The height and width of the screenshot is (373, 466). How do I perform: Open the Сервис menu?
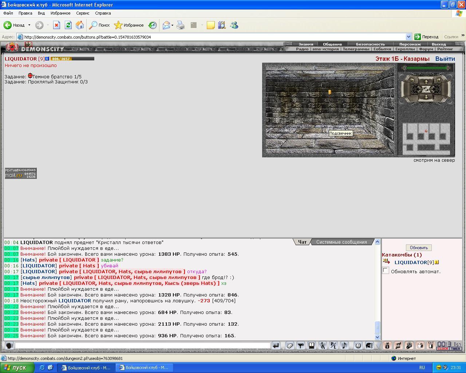tap(83, 13)
